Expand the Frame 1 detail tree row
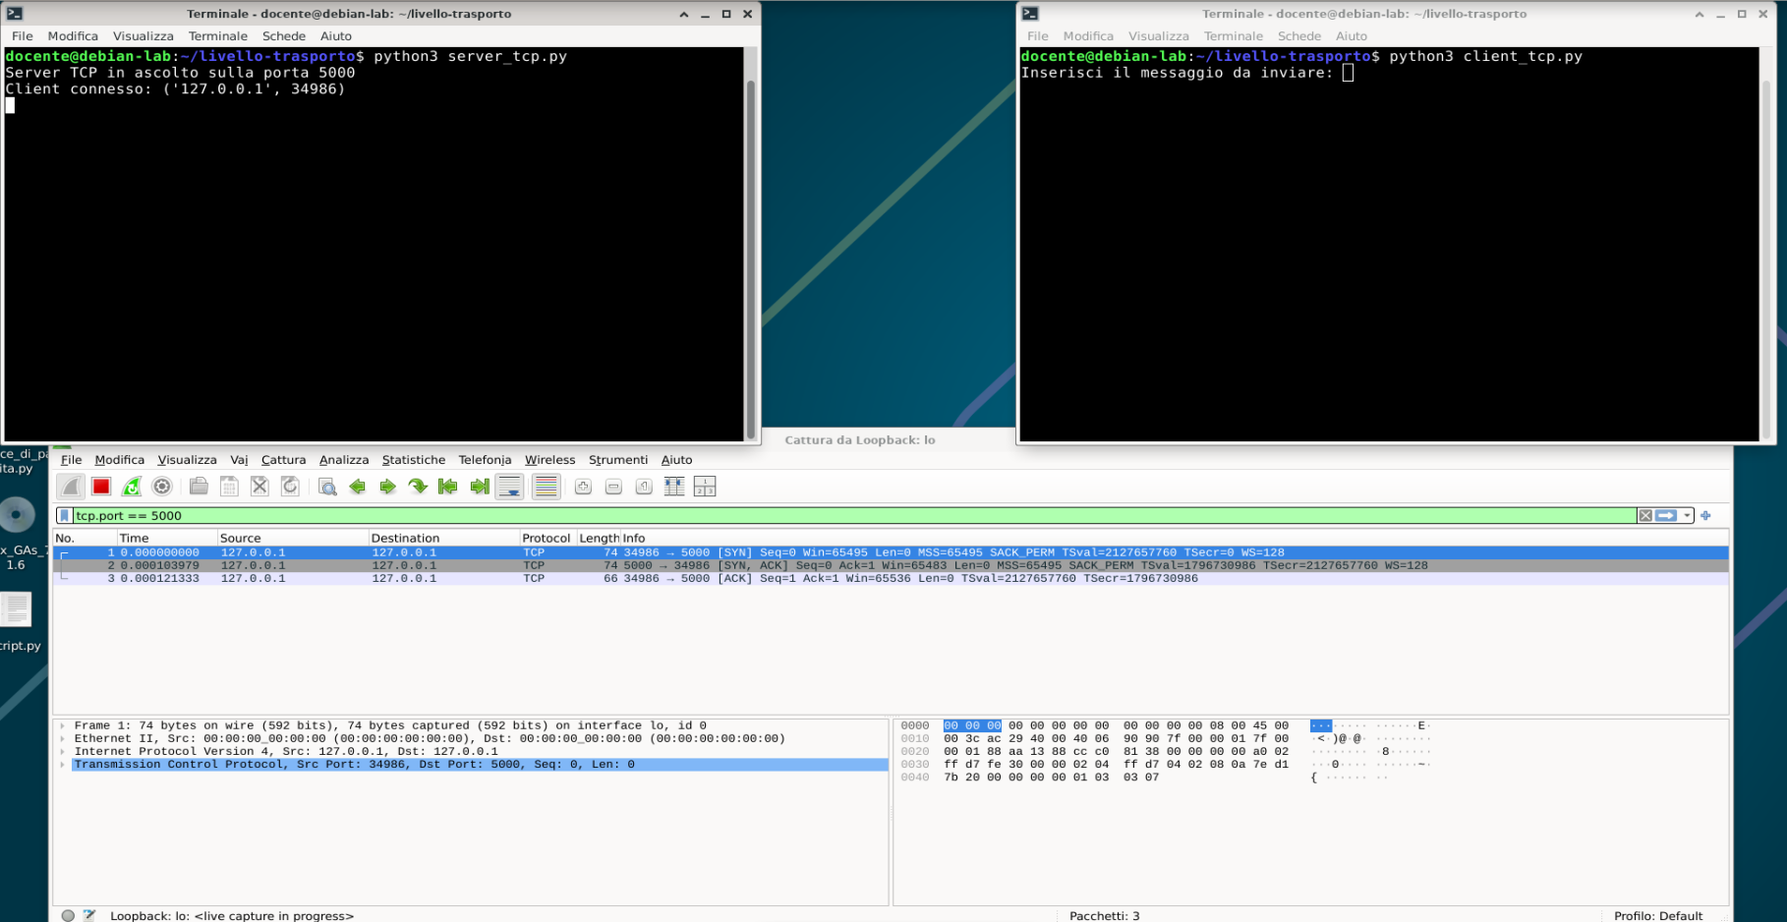The width and height of the screenshot is (1787, 922). 63,726
